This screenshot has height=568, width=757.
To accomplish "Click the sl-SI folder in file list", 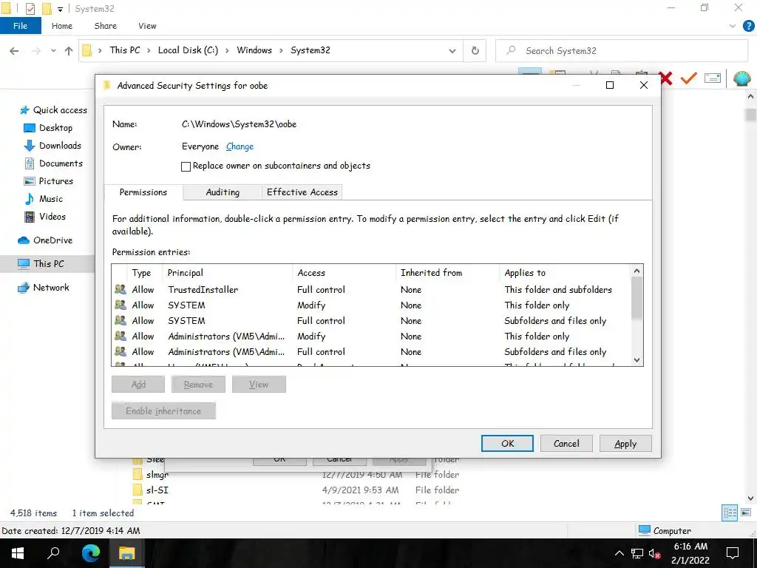I will click(x=157, y=490).
